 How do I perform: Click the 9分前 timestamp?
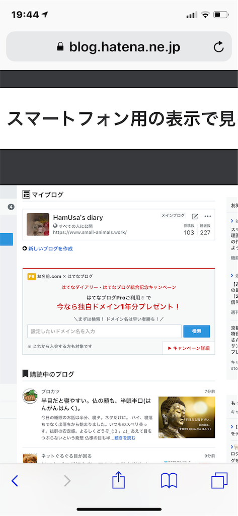coord(210,456)
